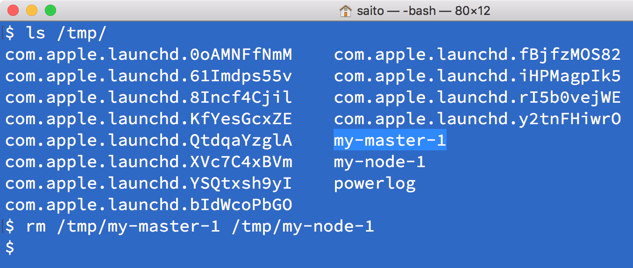Click com.apple.launchd.fBjfzMOS82 entry
The width and height of the screenshot is (633, 268).
[x=477, y=55]
